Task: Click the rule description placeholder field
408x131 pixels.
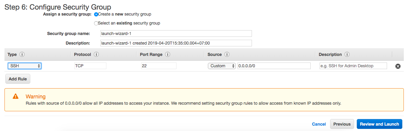Action: [x=353, y=66]
